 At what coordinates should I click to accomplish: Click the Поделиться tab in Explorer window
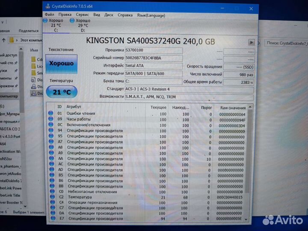(x=29, y=31)
